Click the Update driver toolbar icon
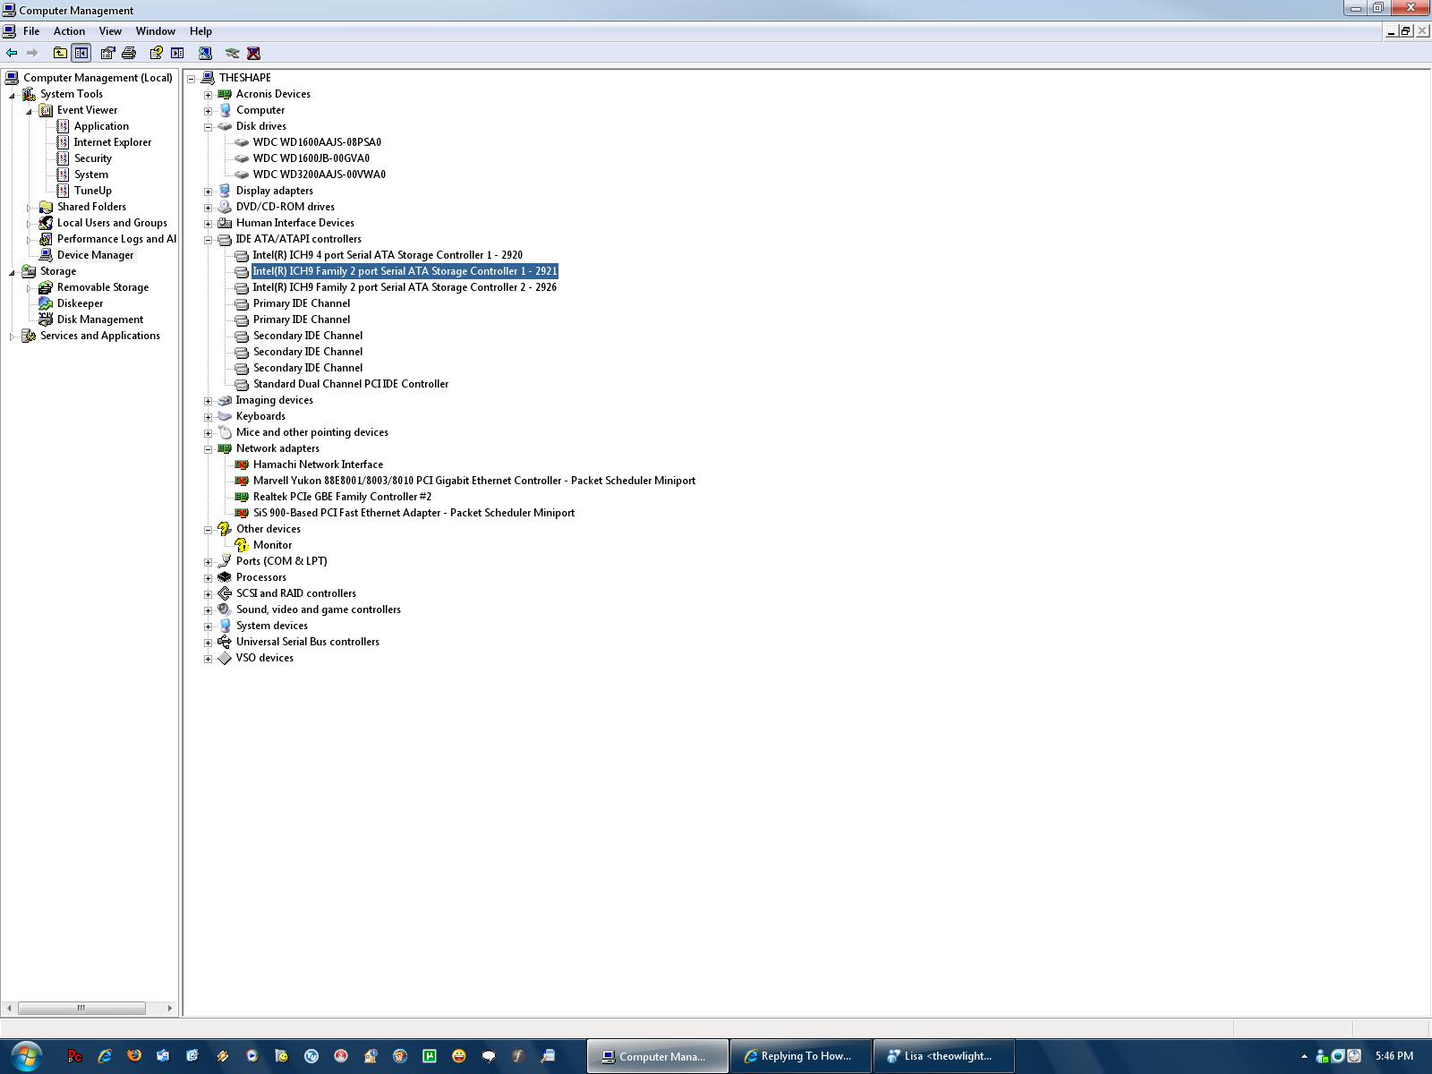The image size is (1432, 1074). tap(233, 53)
